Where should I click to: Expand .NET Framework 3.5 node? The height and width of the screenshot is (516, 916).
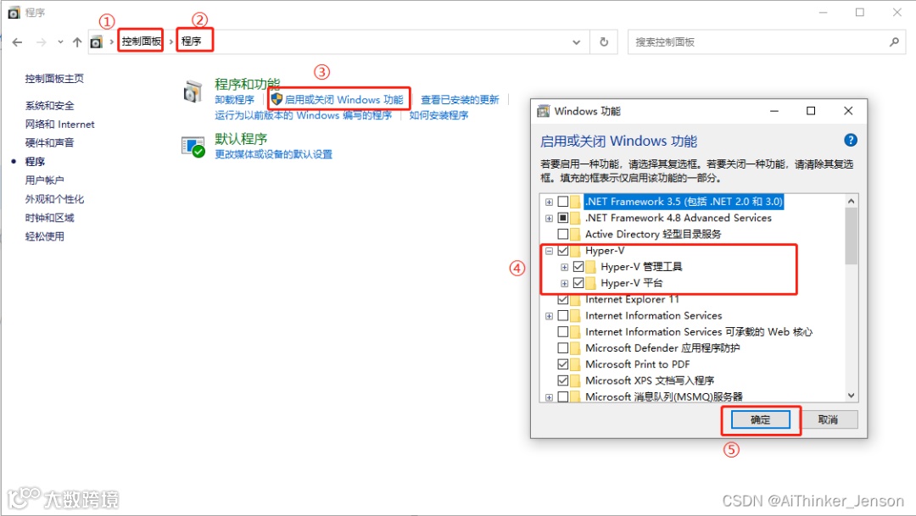(549, 202)
